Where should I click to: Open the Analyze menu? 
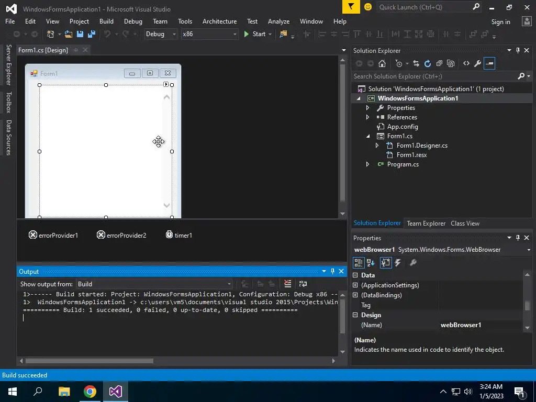pos(278,21)
